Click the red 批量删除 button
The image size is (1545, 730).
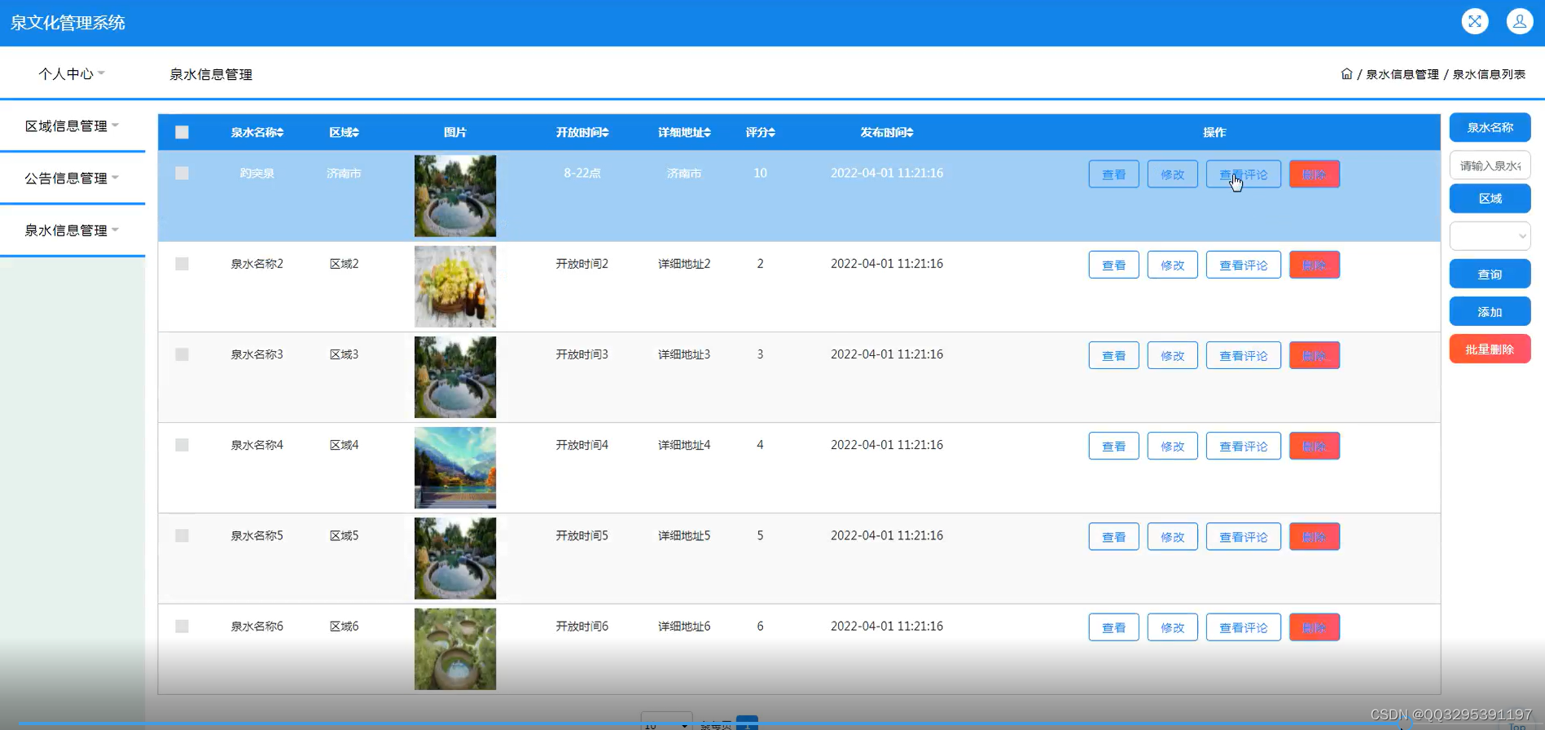coord(1490,349)
